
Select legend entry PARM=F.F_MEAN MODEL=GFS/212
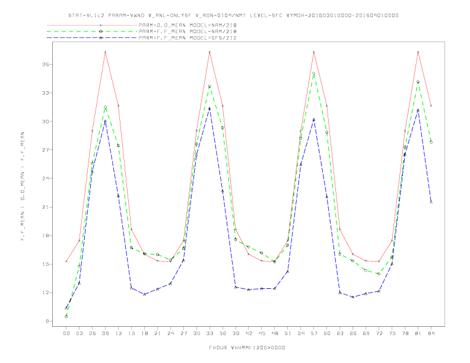(188, 38)
